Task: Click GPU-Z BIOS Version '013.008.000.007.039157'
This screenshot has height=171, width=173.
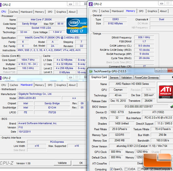Action: coord(139,107)
